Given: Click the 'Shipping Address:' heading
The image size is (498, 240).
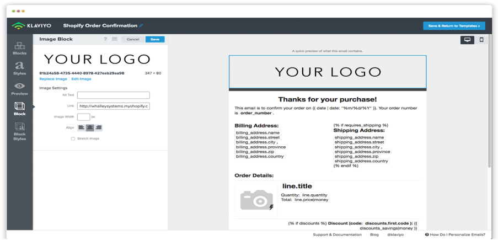Looking at the screenshot, I should click(x=359, y=130).
